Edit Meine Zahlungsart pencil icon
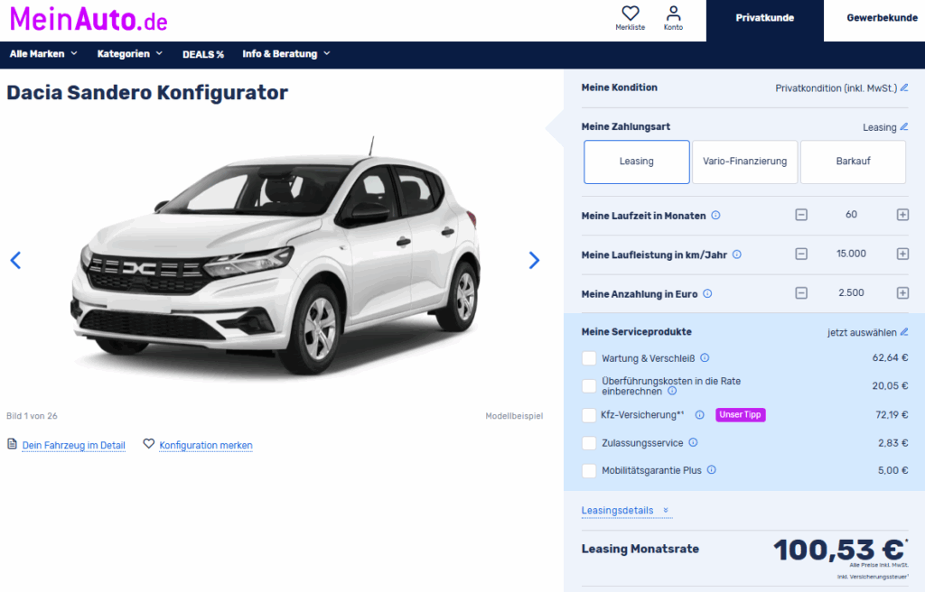925x592 pixels. [x=904, y=126]
